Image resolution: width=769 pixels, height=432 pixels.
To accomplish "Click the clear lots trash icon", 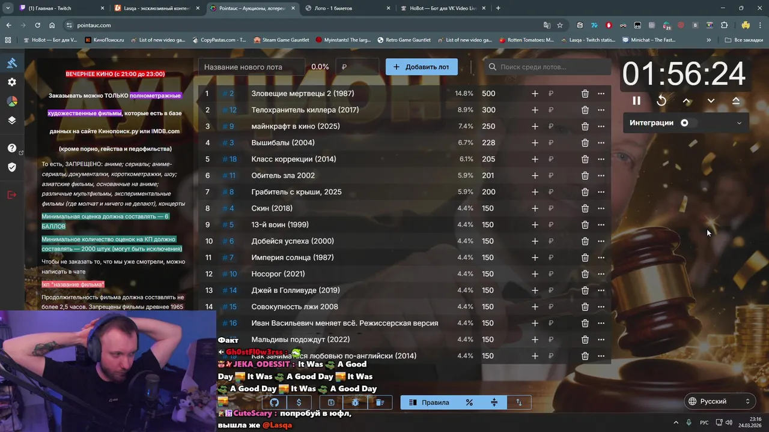I will (380, 403).
